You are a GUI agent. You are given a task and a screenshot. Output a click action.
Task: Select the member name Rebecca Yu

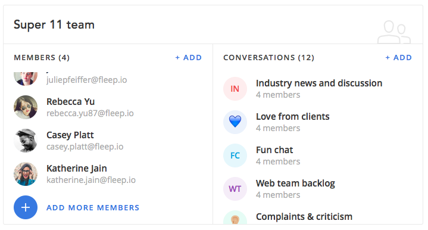click(x=70, y=102)
